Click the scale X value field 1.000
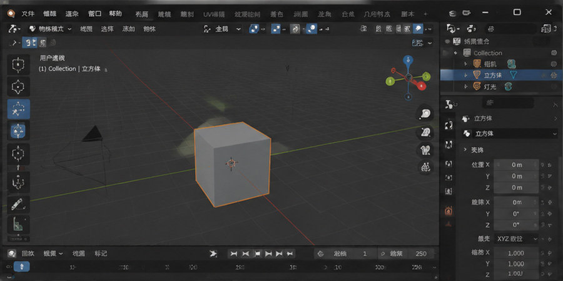 [x=516, y=253]
